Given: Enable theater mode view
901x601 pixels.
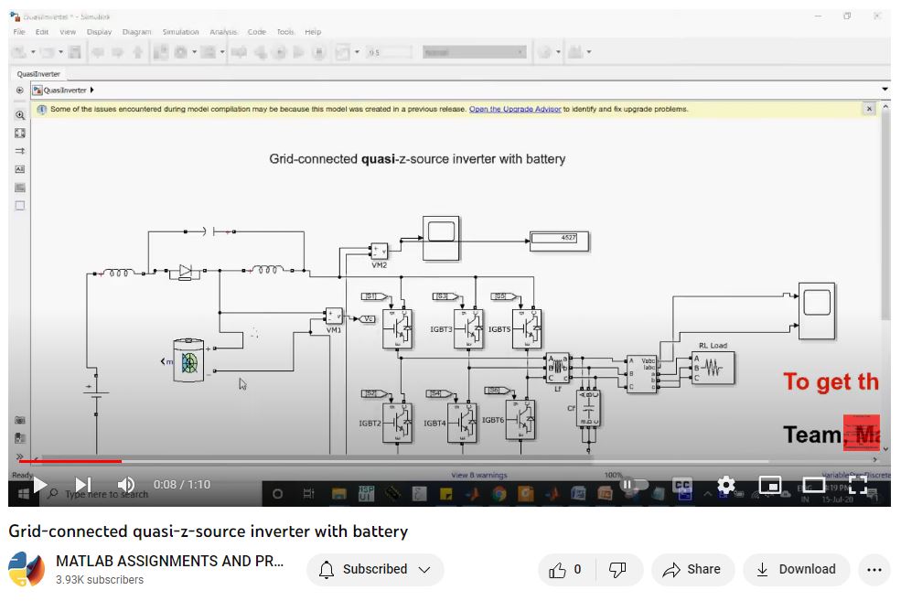Looking at the screenshot, I should pyautogui.click(x=813, y=485).
